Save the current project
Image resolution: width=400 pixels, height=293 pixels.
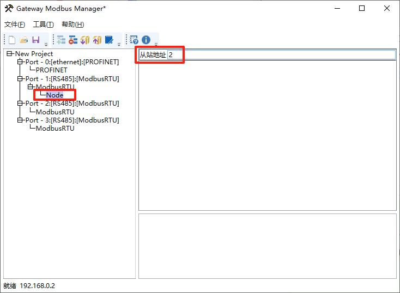click(x=36, y=40)
